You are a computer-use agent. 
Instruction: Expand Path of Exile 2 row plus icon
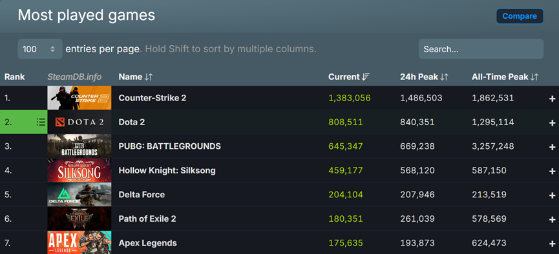point(552,219)
